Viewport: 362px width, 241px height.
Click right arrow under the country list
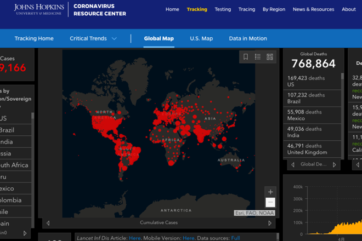(x=25, y=233)
